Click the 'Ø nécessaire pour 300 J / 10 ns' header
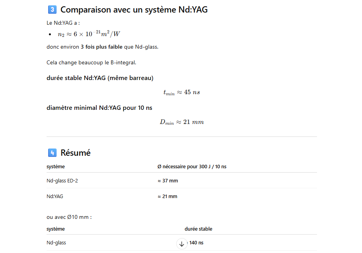 192,167
